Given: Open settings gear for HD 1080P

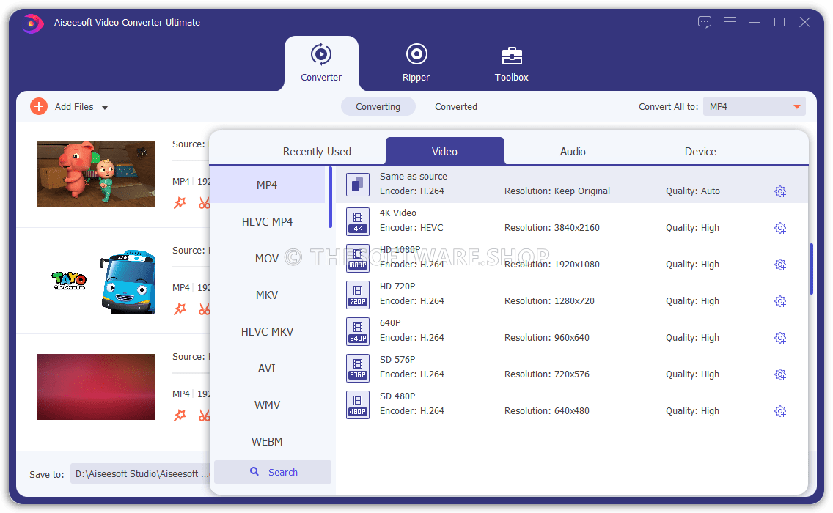Looking at the screenshot, I should pyautogui.click(x=780, y=265).
